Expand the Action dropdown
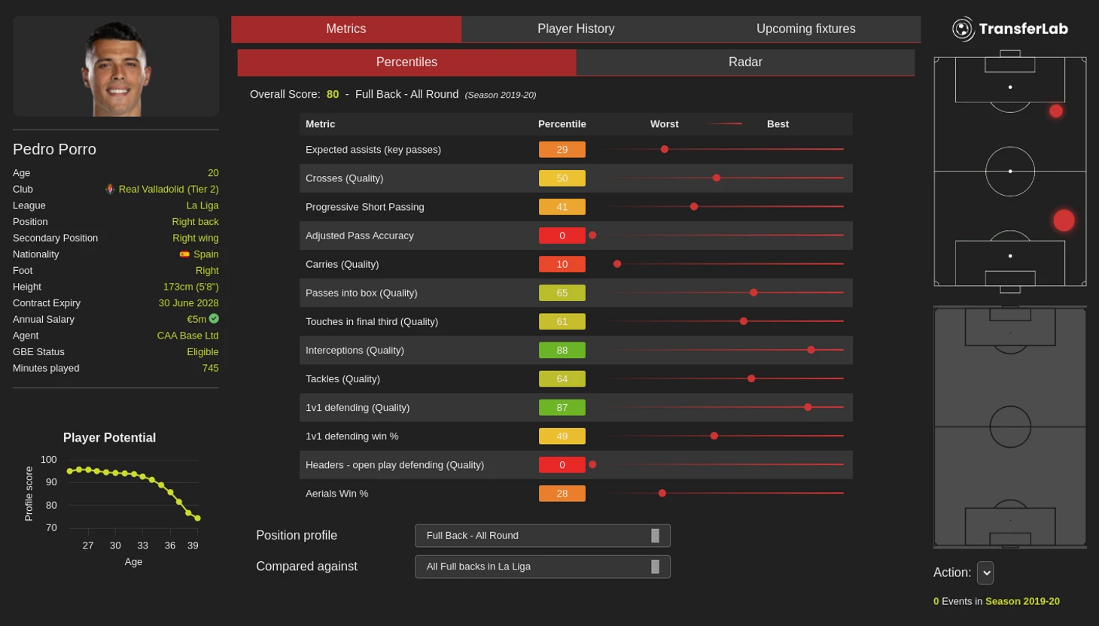 click(x=985, y=573)
